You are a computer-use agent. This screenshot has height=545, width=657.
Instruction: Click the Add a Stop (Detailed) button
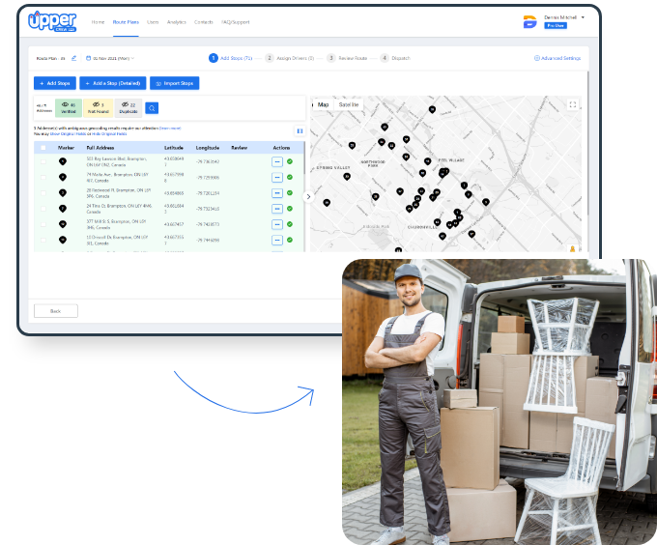pyautogui.click(x=113, y=83)
